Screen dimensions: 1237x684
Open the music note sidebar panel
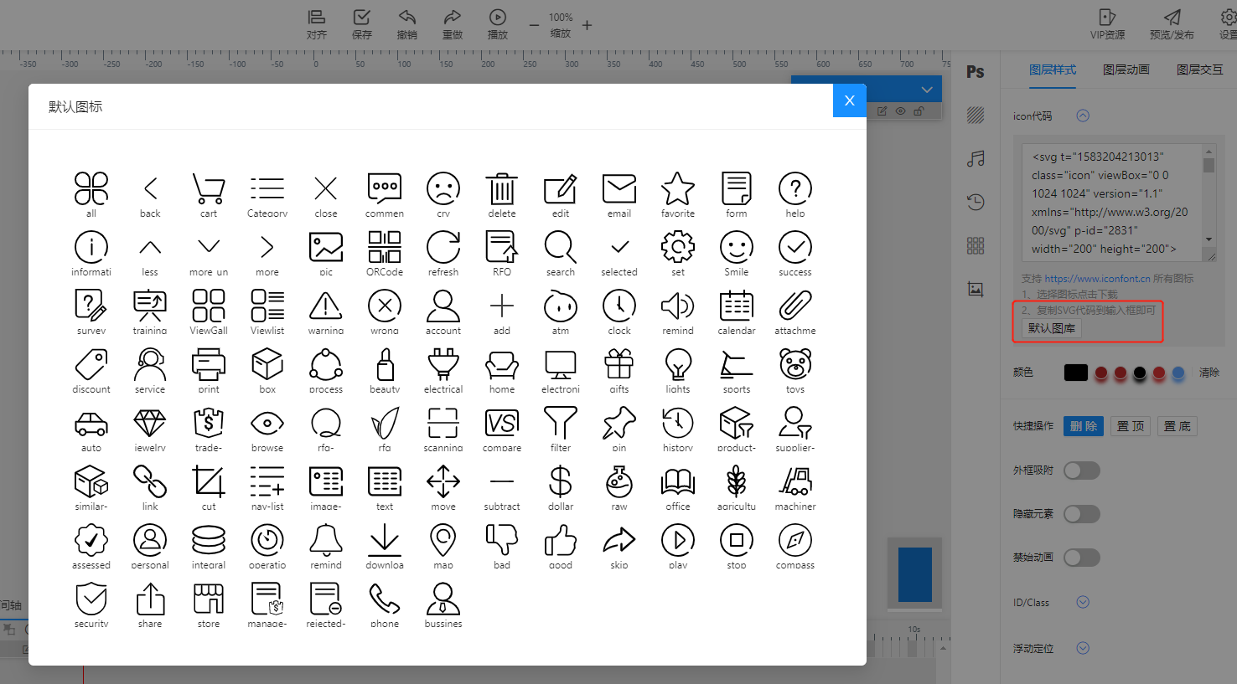click(x=976, y=158)
